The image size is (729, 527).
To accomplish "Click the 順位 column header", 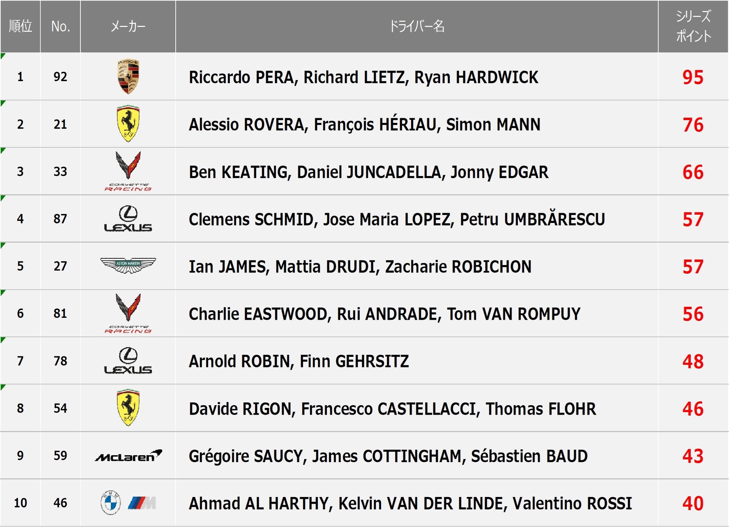I will tap(20, 27).
